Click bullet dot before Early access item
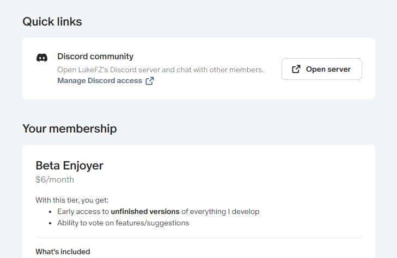Viewport: 397px width, 258px height. point(51,211)
